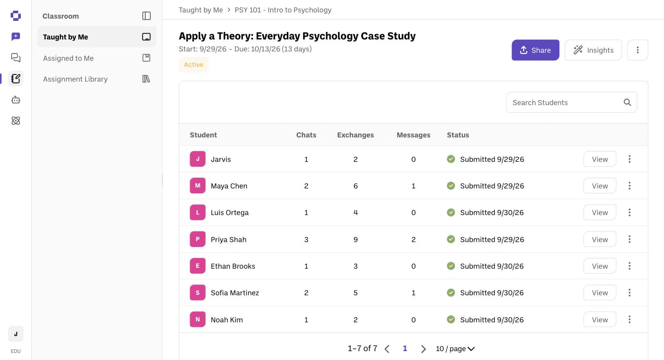Go to next page arrow
The height and width of the screenshot is (360, 664).
pyautogui.click(x=423, y=349)
